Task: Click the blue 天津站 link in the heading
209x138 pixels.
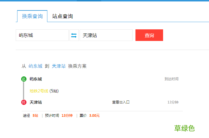Action: point(59,66)
